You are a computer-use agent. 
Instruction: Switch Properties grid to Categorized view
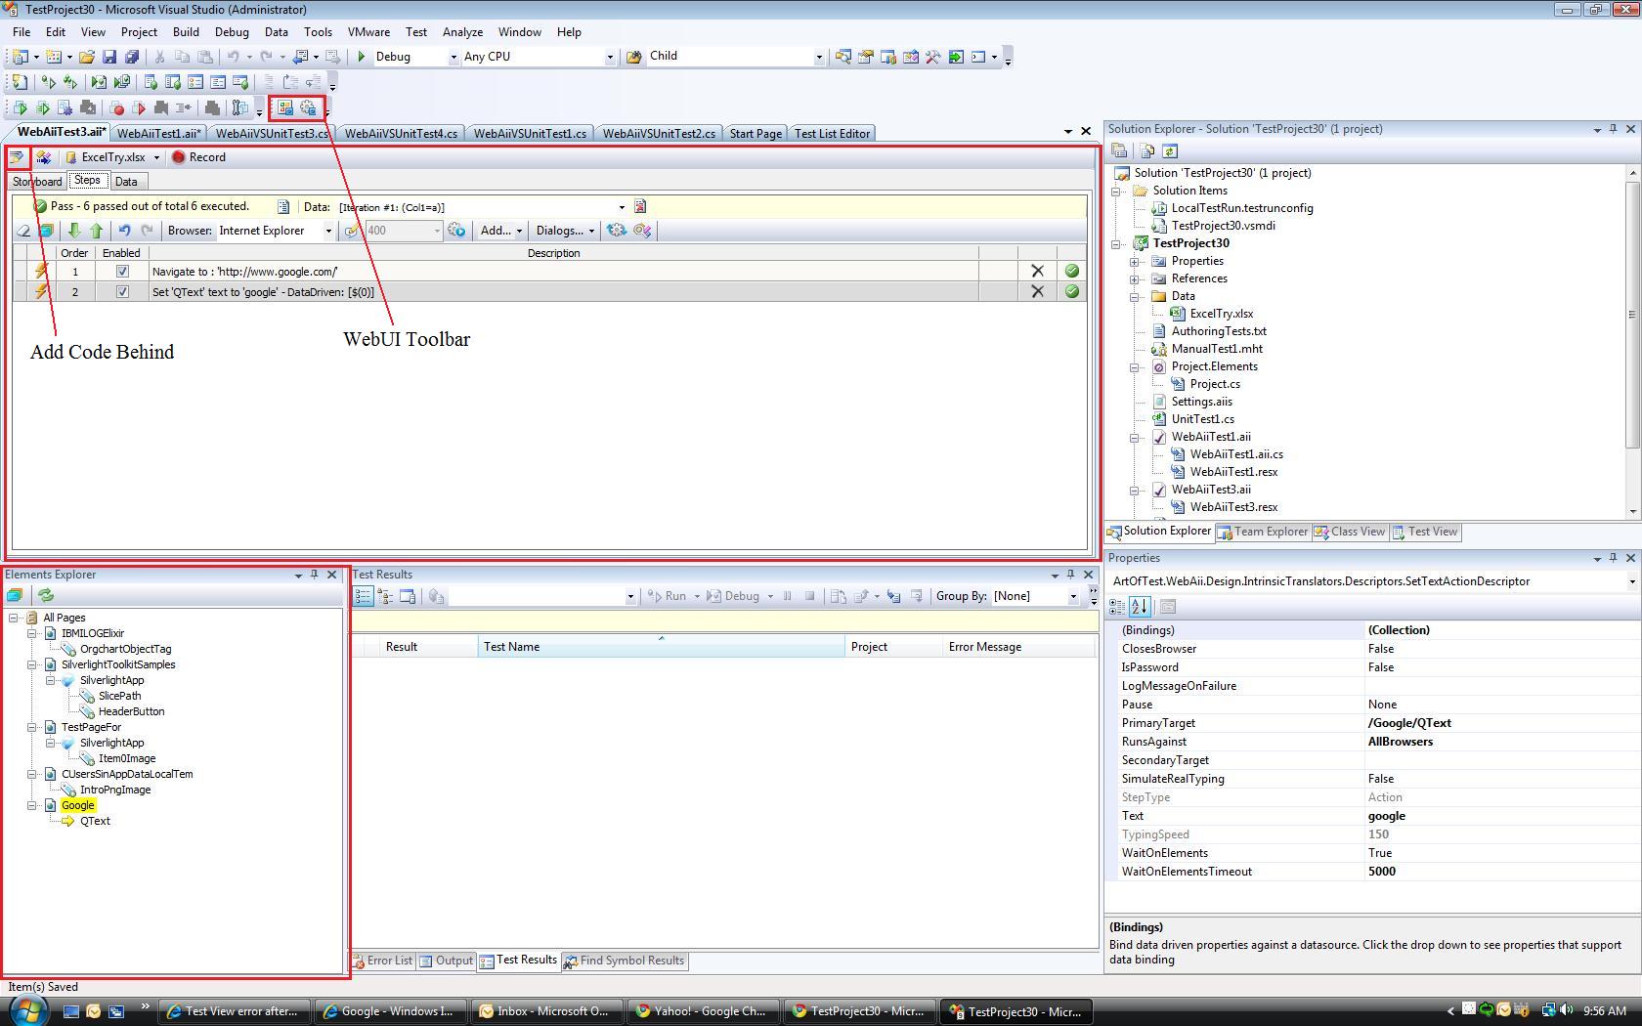[x=1117, y=607]
